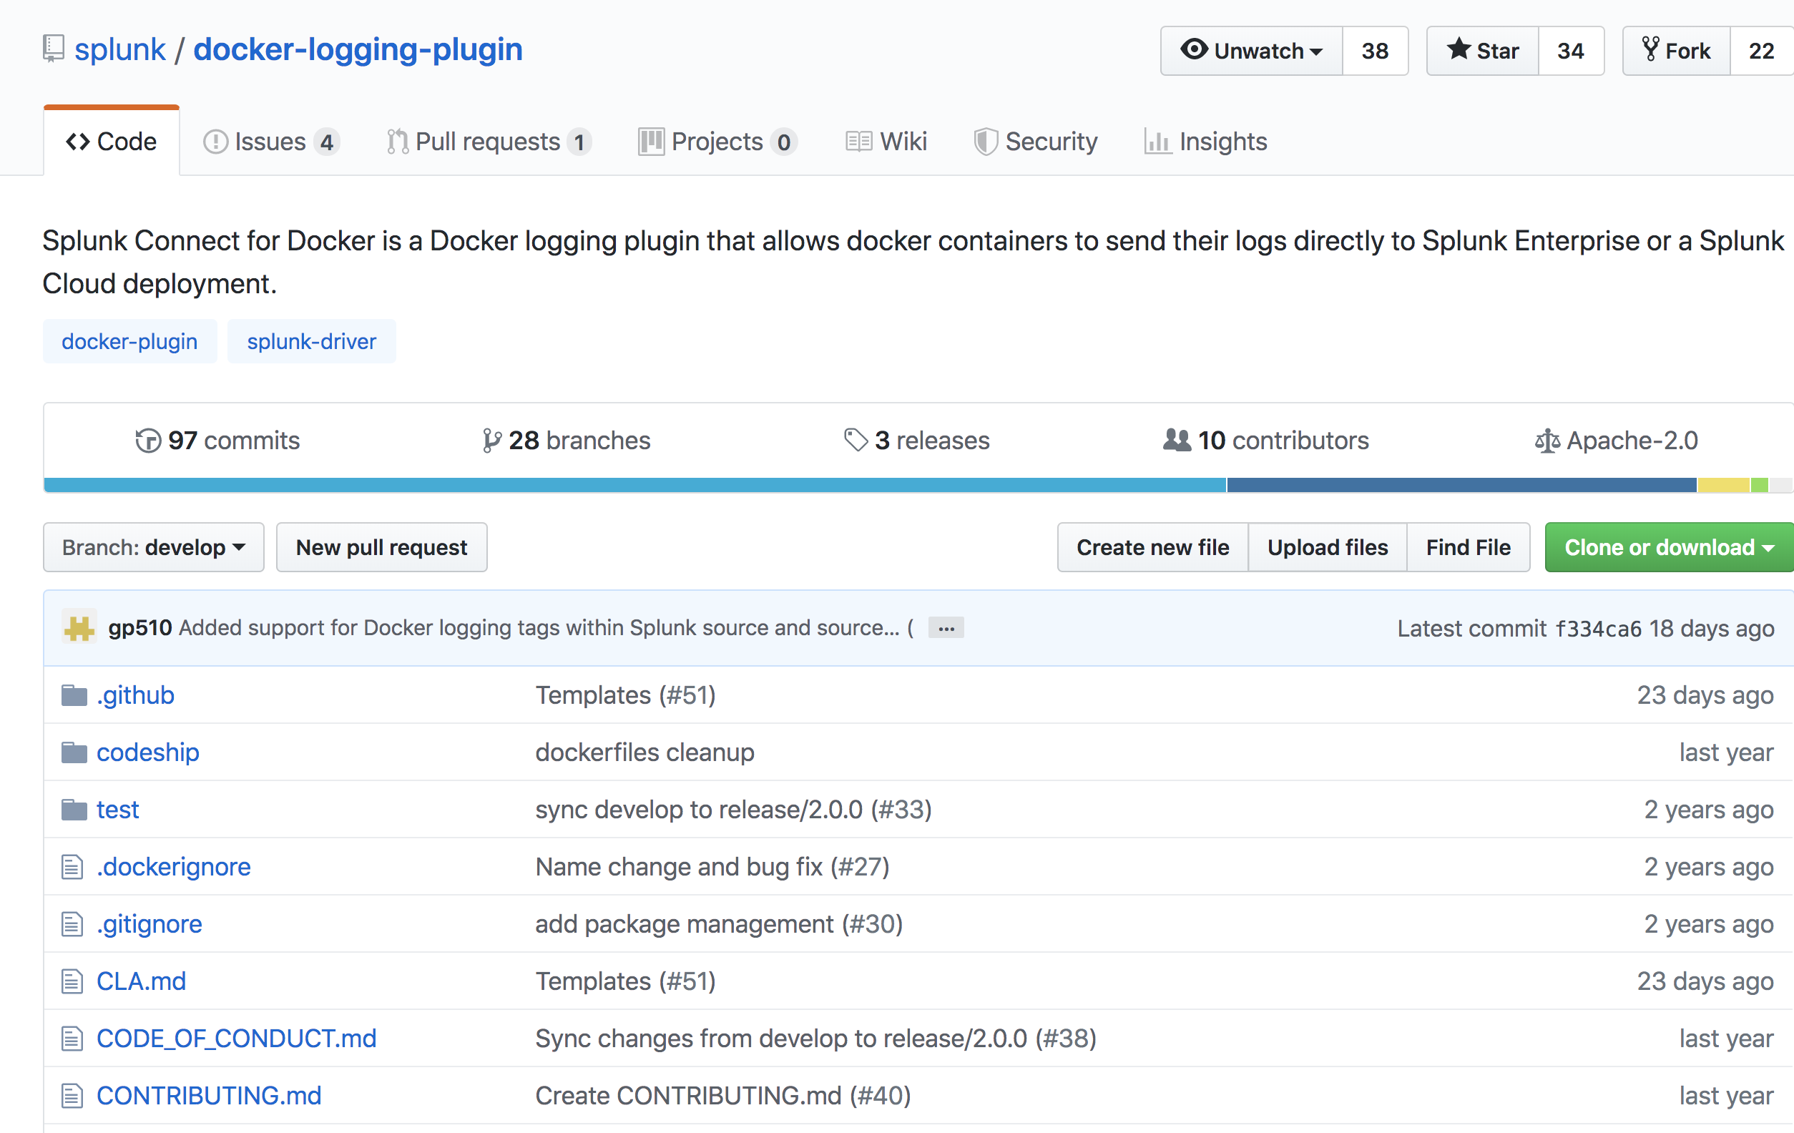Click the Issues exclamation icon
Viewport: 1794px width, 1133px height.
tap(215, 142)
